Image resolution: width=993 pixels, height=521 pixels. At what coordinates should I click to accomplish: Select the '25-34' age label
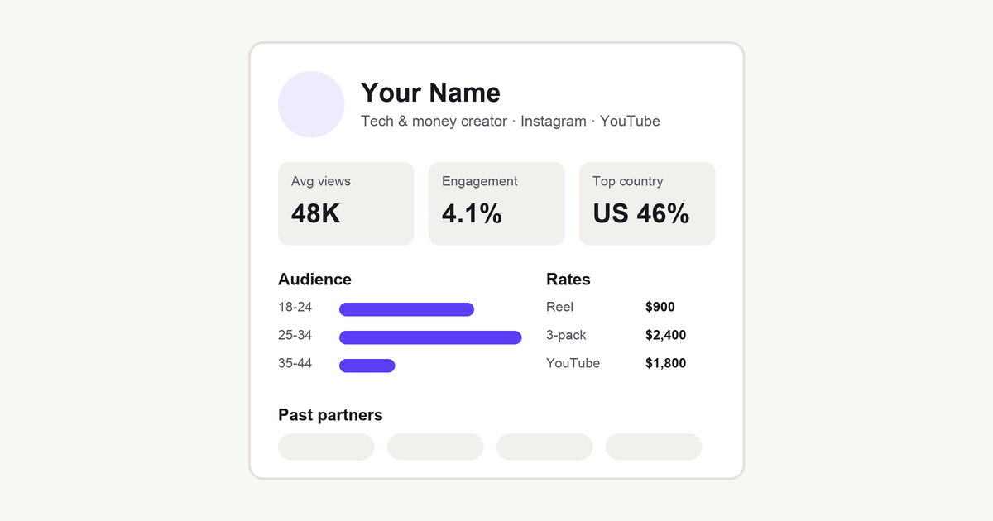(295, 336)
